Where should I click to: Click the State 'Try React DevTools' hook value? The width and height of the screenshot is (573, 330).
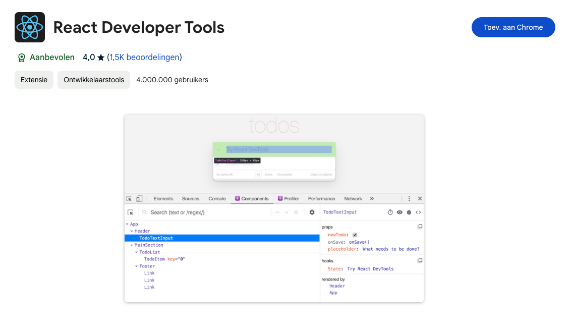click(370, 269)
